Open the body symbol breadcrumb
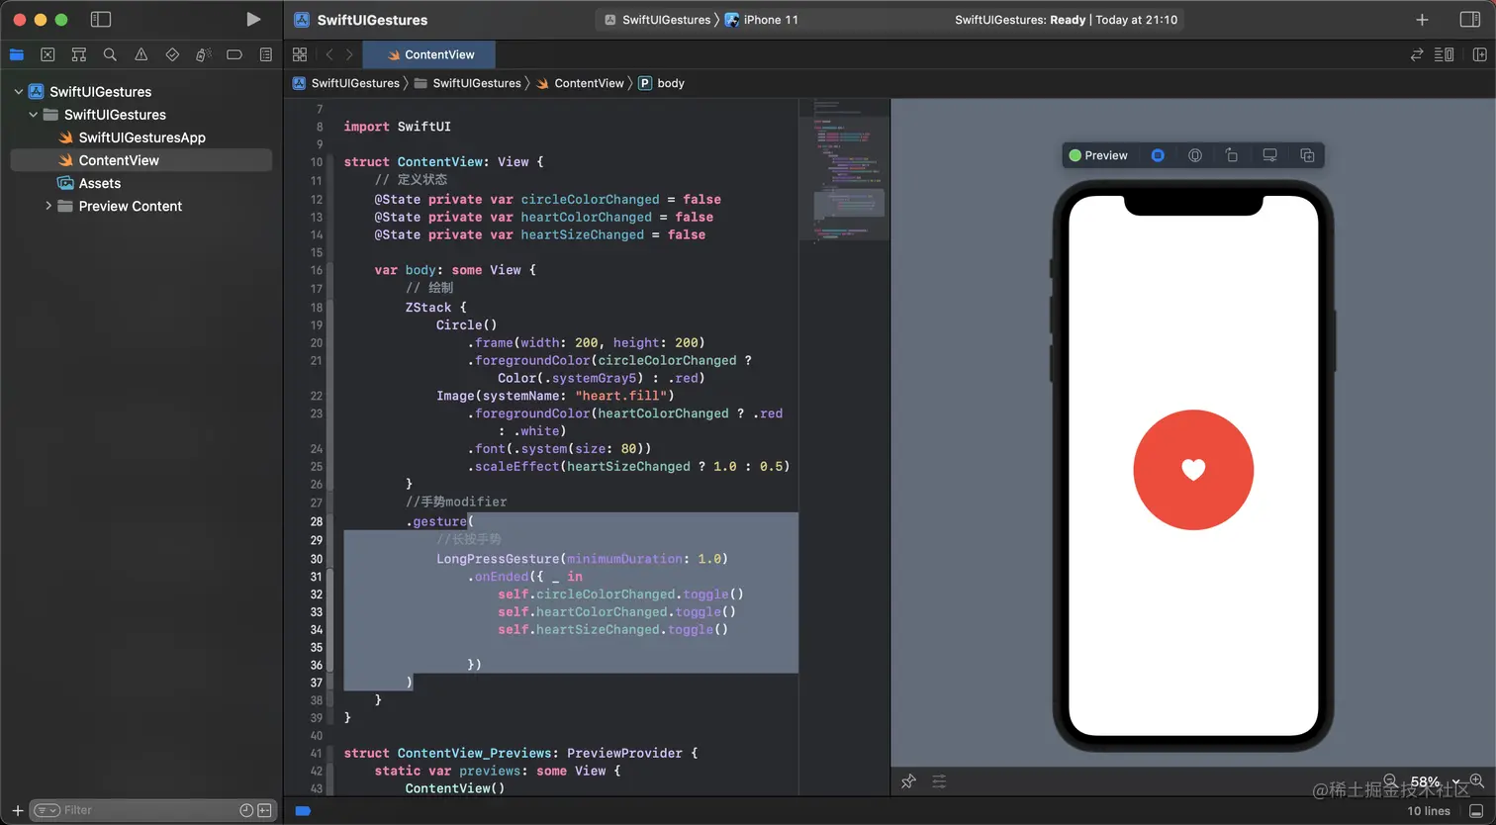1496x825 pixels. (661, 83)
